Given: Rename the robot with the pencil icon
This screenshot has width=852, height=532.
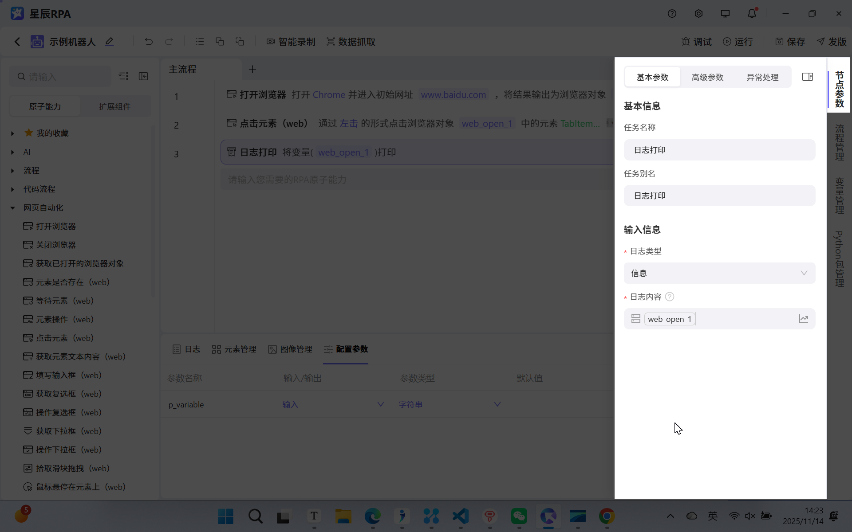Looking at the screenshot, I should pyautogui.click(x=109, y=41).
